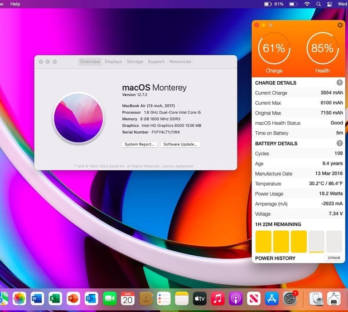Open Outlook from the dock
Image resolution: width=348 pixels, height=312 pixels.
91,298
